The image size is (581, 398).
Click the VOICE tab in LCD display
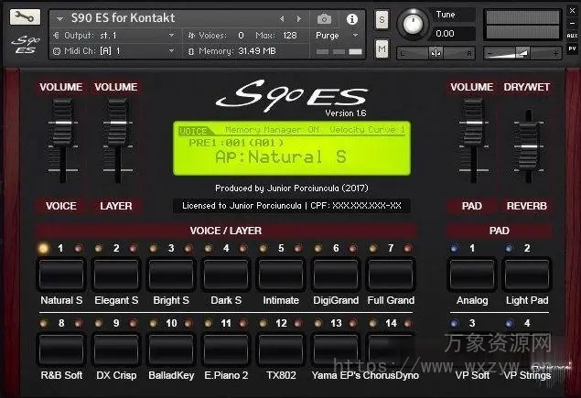(193, 131)
